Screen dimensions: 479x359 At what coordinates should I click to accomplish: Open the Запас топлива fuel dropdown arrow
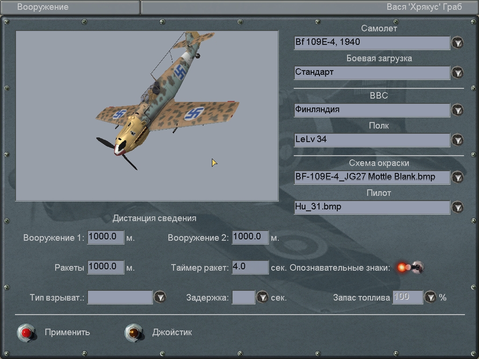(x=430, y=297)
